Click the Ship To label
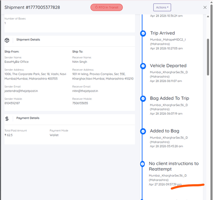 click(78, 51)
